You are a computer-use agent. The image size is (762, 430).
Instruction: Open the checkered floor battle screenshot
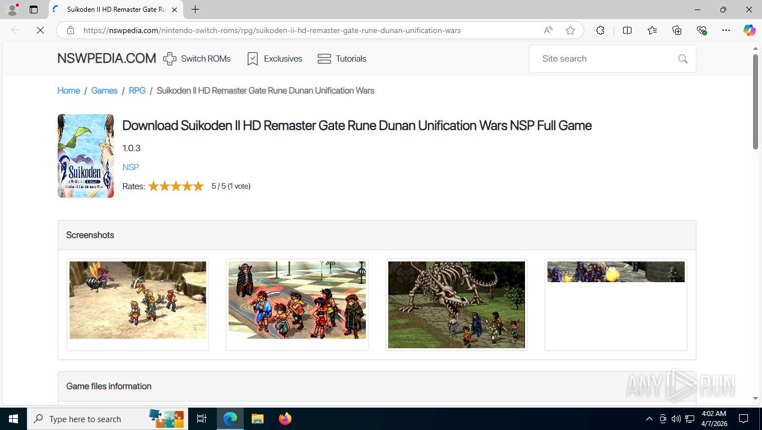click(x=297, y=300)
